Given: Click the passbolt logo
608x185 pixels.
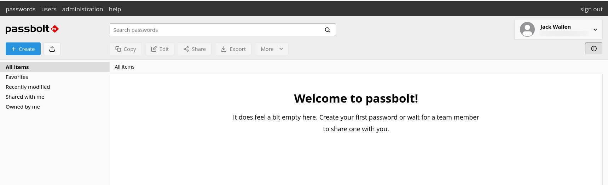Looking at the screenshot, I should 32,29.
